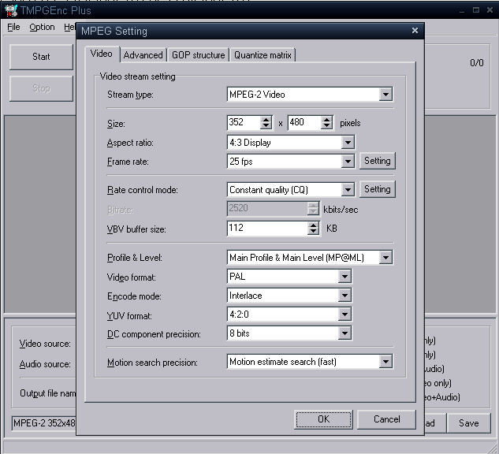This screenshot has width=499, height=454.
Task: Increase VBV buffer size with up arrow
Action: [314, 225]
